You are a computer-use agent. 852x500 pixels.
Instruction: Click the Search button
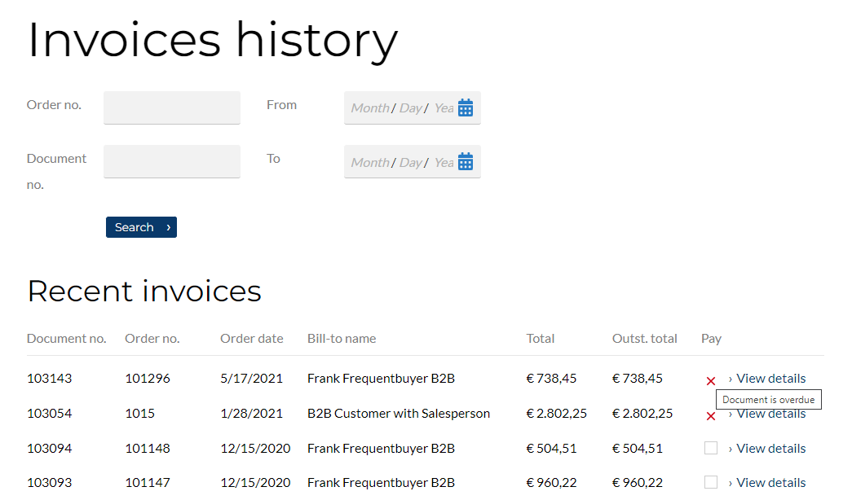[x=141, y=227]
